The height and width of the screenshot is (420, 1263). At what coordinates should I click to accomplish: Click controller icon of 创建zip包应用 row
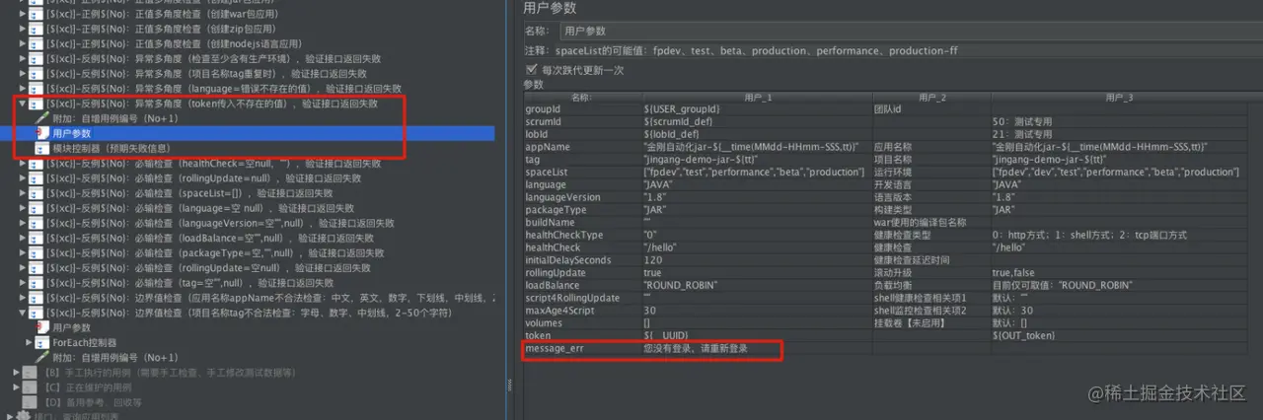pyautogui.click(x=36, y=31)
